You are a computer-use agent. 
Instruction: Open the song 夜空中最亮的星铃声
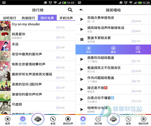click(38, 56)
